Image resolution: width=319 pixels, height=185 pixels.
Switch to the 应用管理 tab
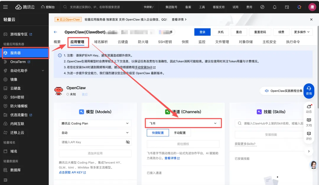(77, 42)
